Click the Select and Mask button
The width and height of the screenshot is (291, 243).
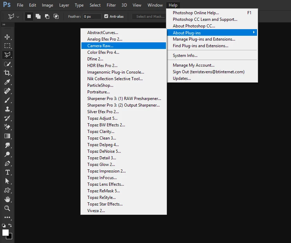point(150,16)
